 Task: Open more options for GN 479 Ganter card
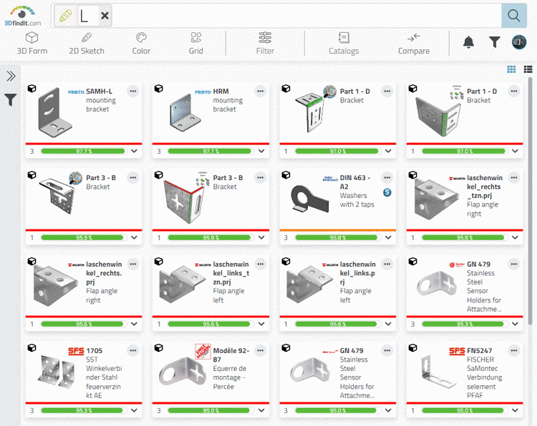pyautogui.click(x=513, y=264)
